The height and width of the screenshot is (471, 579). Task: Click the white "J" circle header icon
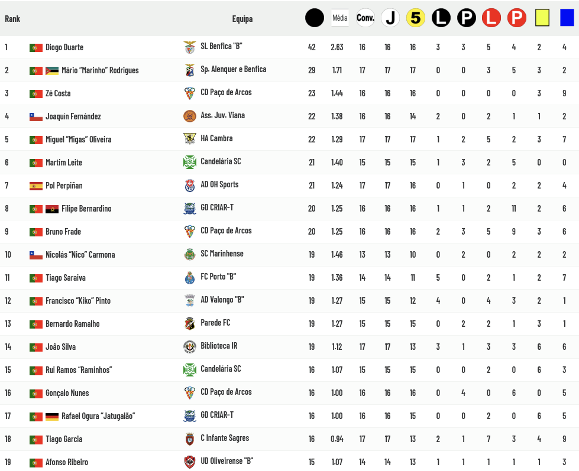[390, 18]
